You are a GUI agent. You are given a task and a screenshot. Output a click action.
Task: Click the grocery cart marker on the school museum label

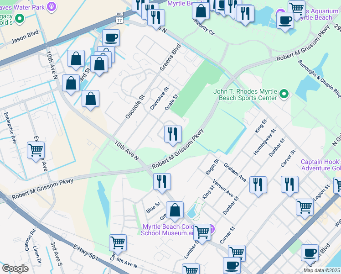(202, 233)
